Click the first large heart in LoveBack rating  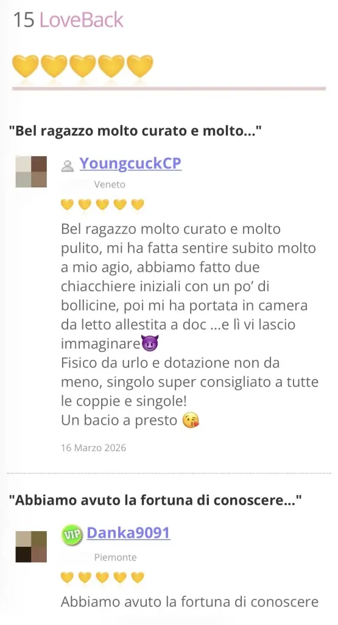[26, 66]
